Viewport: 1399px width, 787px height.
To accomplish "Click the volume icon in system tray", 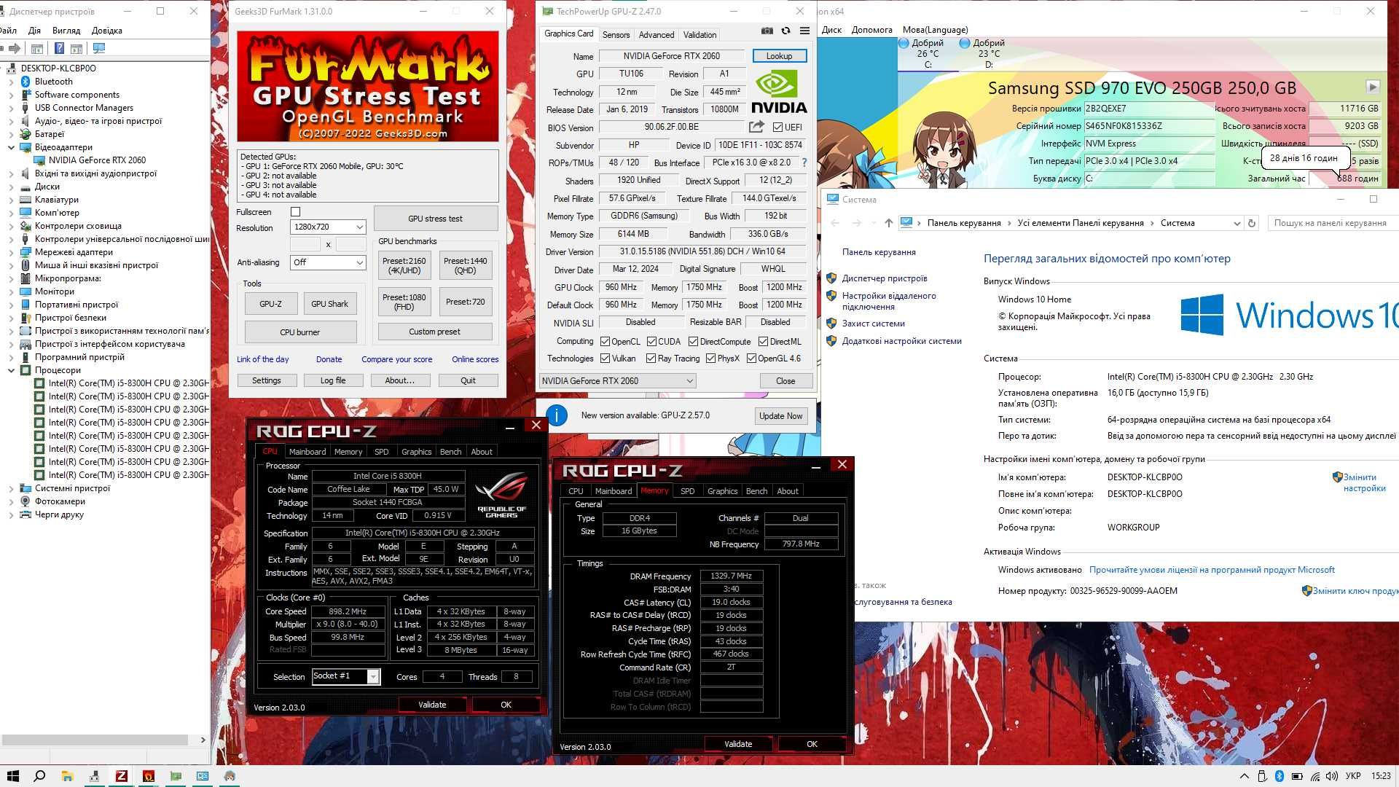I will point(1332,776).
